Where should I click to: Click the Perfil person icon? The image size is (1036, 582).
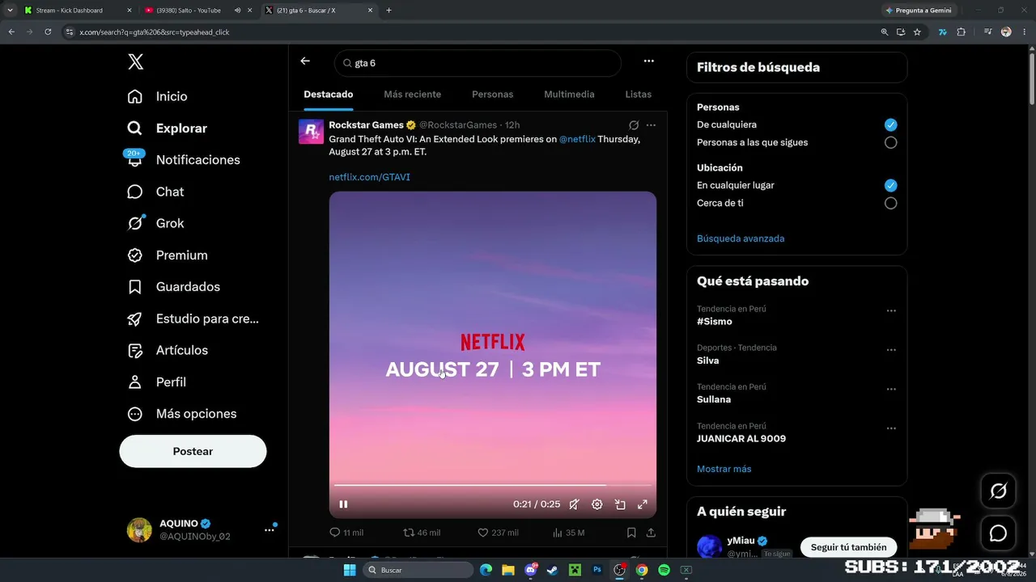click(135, 382)
